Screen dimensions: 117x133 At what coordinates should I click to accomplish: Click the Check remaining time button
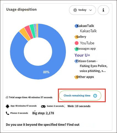[x=80, y=96]
